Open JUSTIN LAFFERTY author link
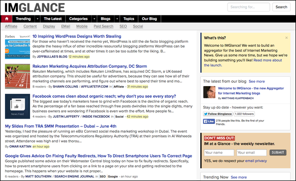Image resolution: width=296 pixels, height=181 pixels. pyautogui.click(x=66, y=117)
